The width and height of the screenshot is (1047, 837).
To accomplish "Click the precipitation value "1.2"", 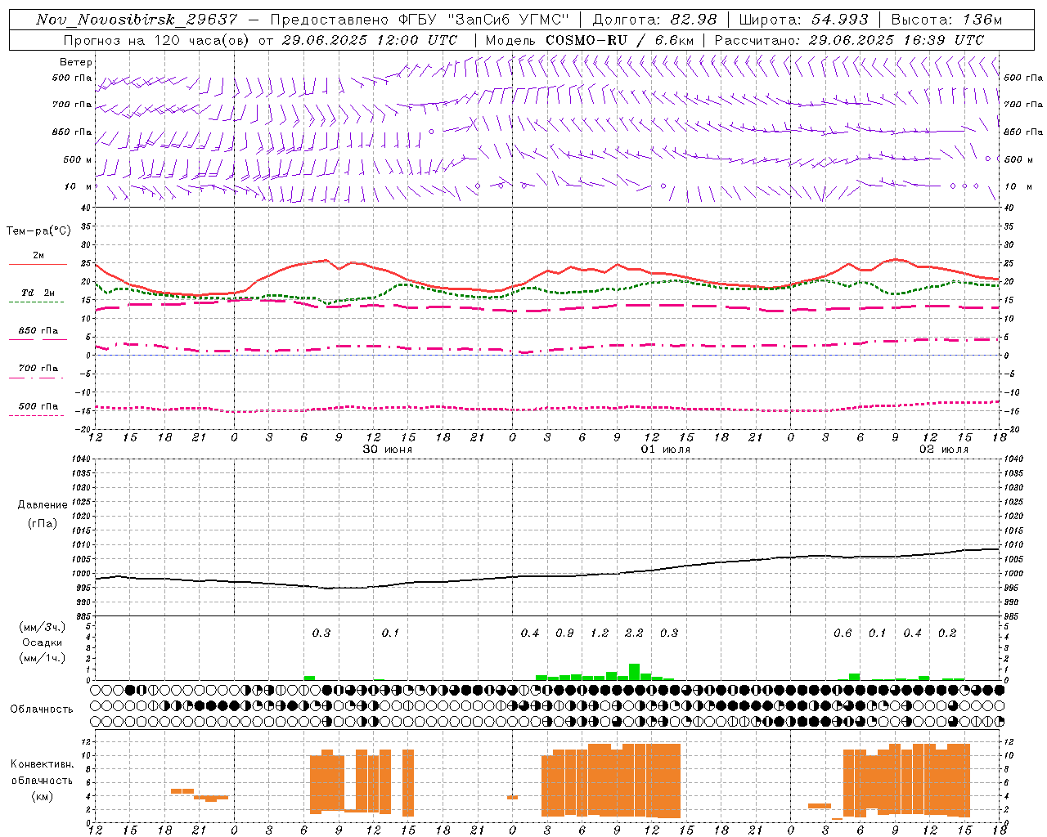I will (600, 633).
